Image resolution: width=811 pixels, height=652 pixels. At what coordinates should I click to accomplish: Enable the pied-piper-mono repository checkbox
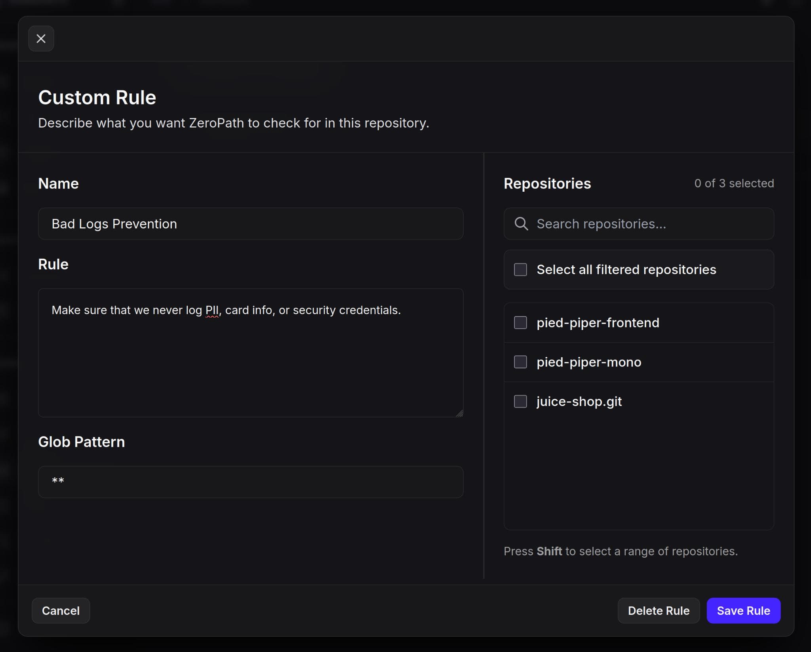click(x=520, y=362)
